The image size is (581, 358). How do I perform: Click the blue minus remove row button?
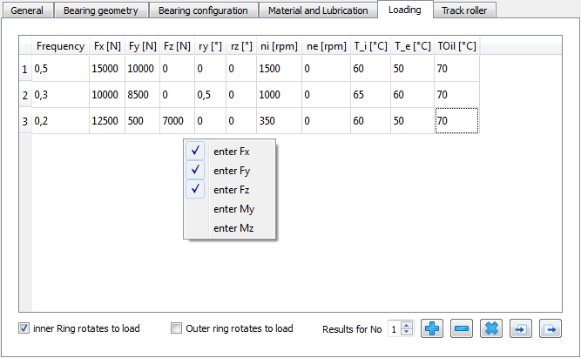point(463,328)
